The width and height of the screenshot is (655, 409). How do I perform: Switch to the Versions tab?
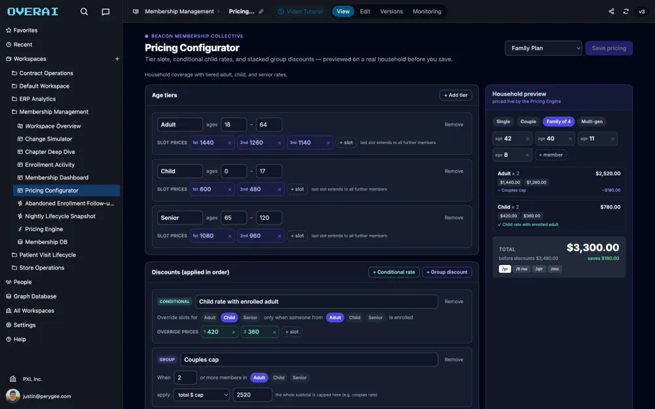392,12
